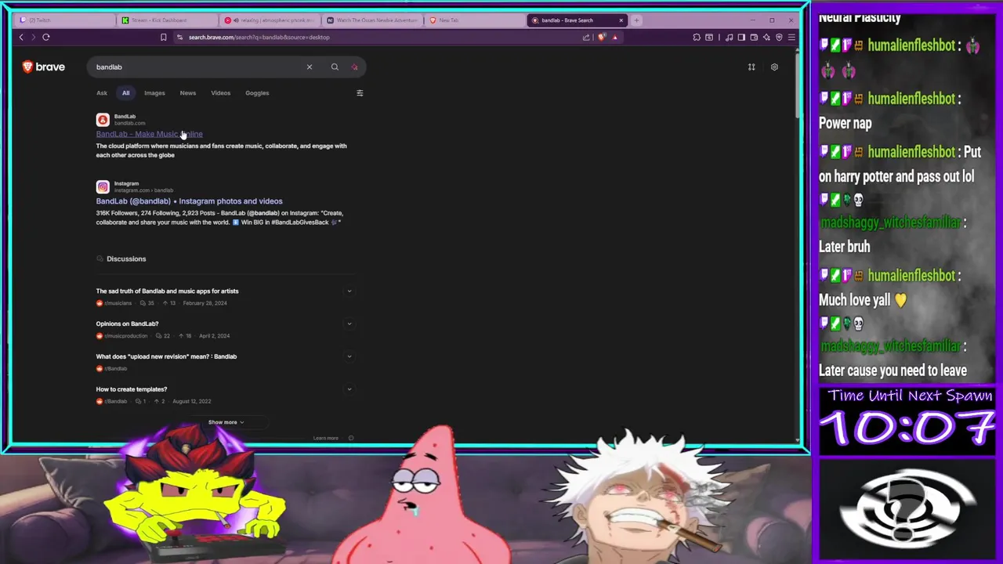Switch to News results tab

click(188, 92)
